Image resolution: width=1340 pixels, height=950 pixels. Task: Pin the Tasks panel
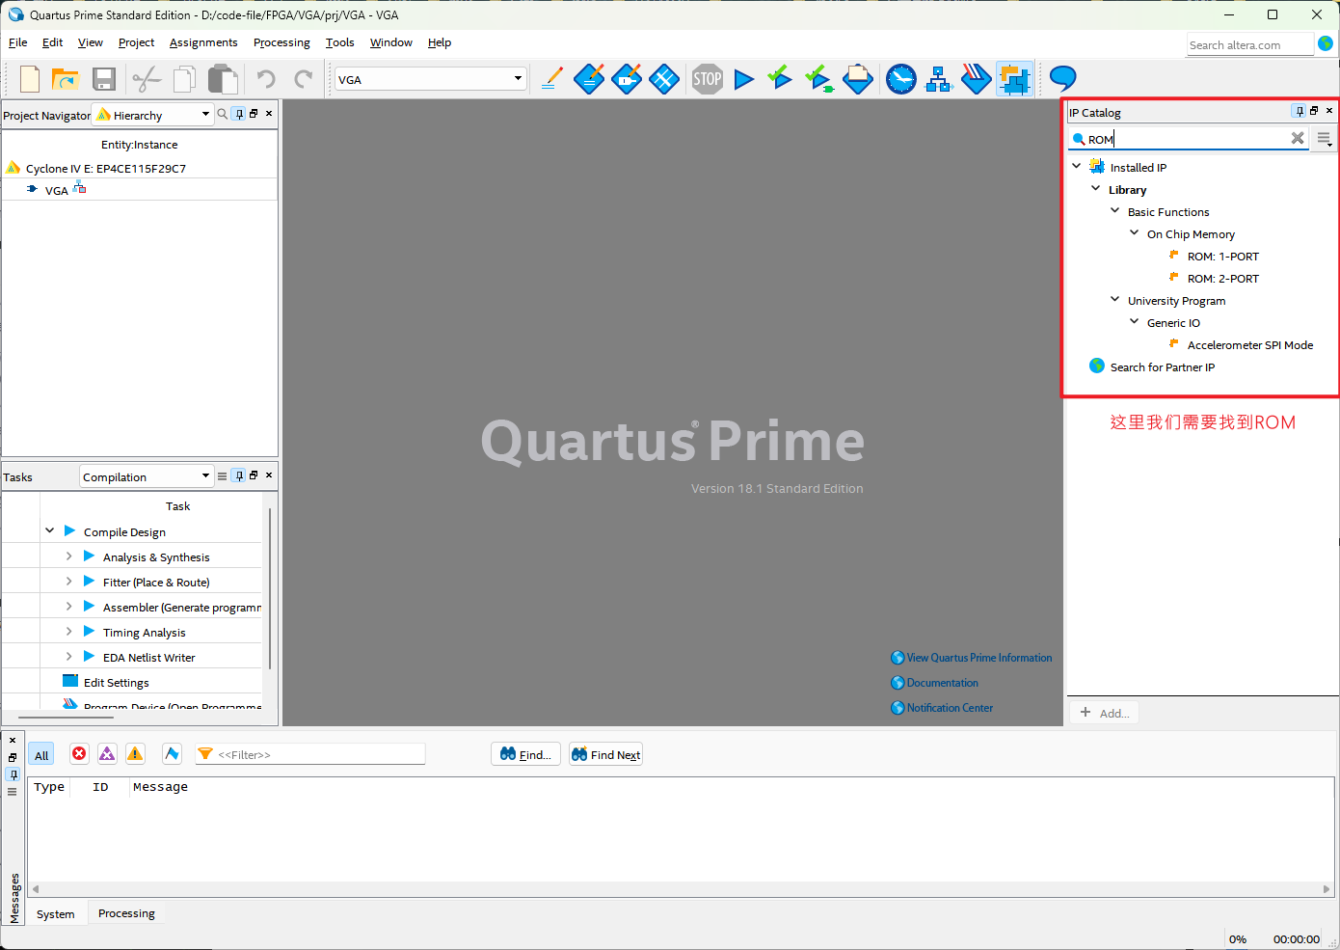pos(239,475)
